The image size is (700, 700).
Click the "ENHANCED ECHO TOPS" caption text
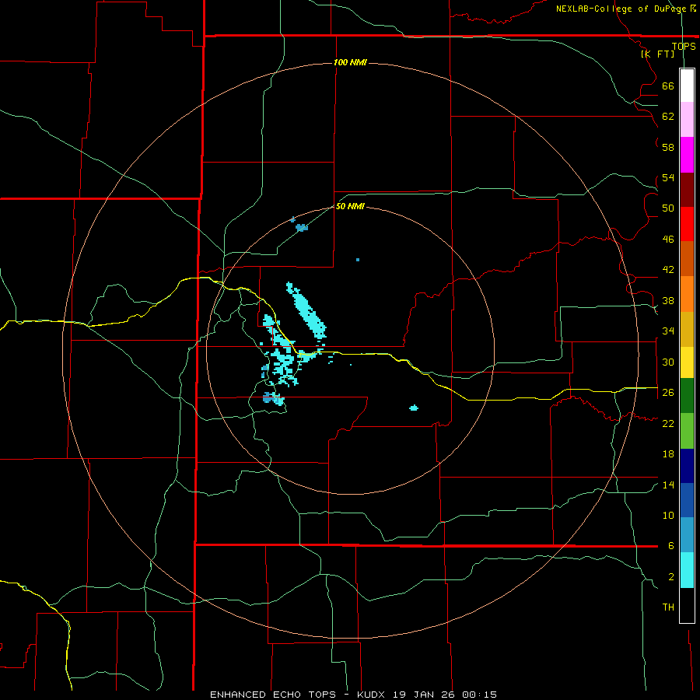273,695
